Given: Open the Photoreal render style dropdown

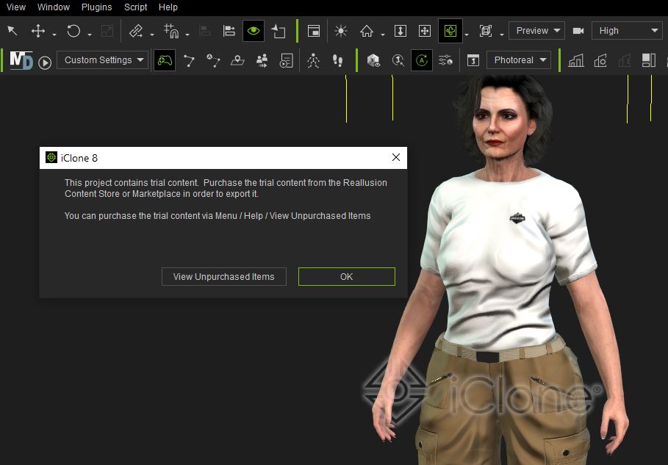Looking at the screenshot, I should pyautogui.click(x=519, y=60).
